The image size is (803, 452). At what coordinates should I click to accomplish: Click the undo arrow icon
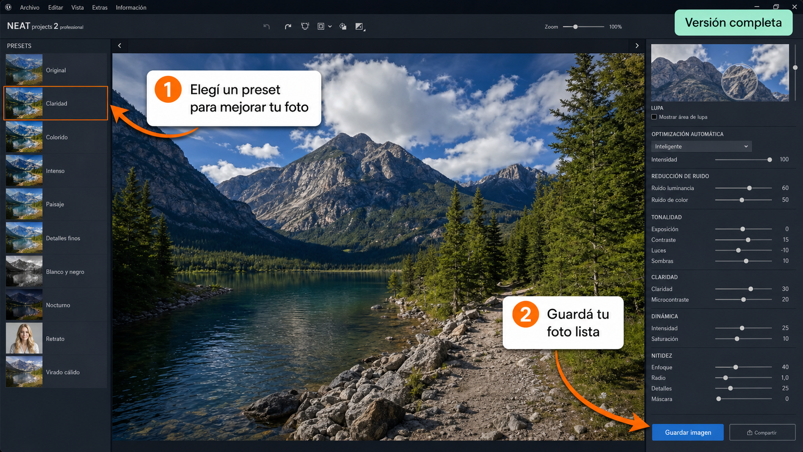pyautogui.click(x=267, y=26)
